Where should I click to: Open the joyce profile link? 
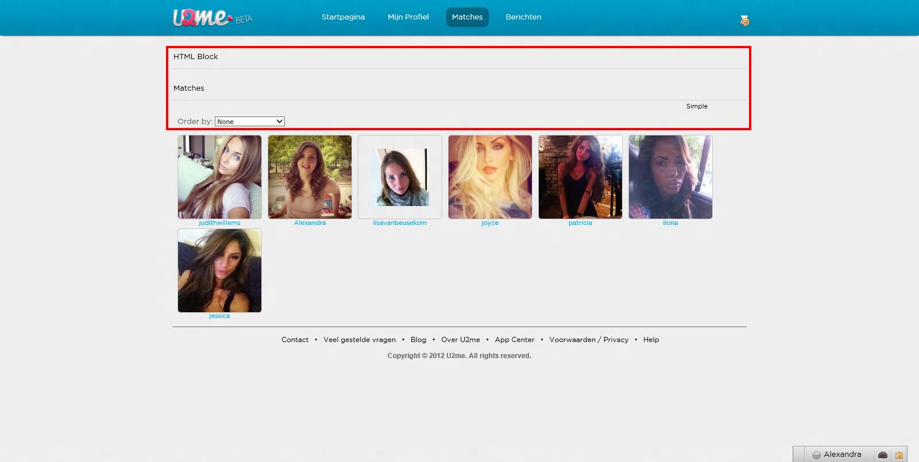point(490,223)
